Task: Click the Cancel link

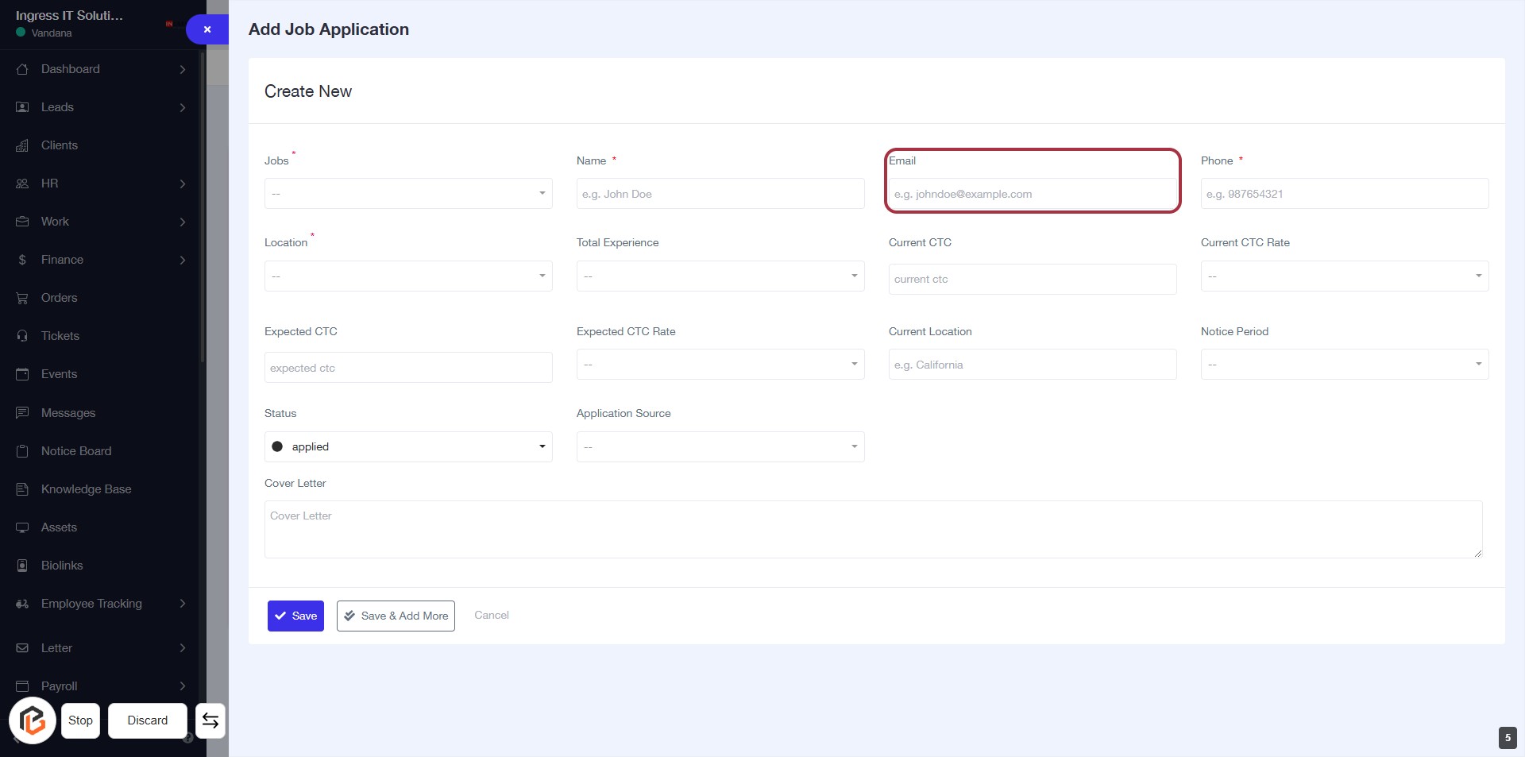Action: click(491, 615)
